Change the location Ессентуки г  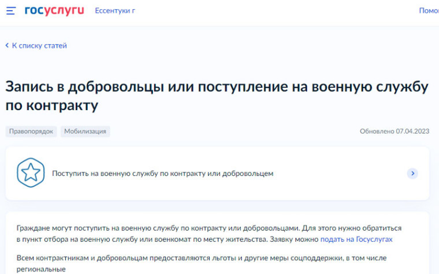(115, 10)
